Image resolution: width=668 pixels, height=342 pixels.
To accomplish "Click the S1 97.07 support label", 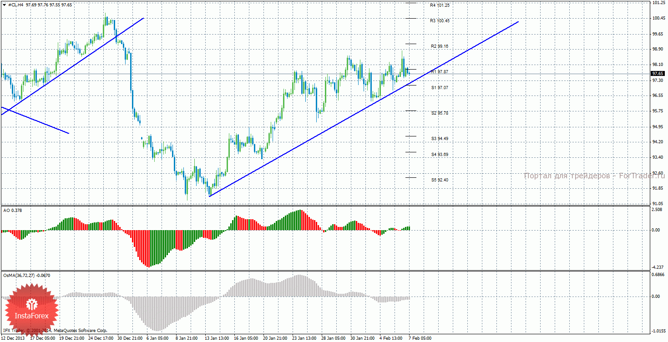I will pos(440,87).
